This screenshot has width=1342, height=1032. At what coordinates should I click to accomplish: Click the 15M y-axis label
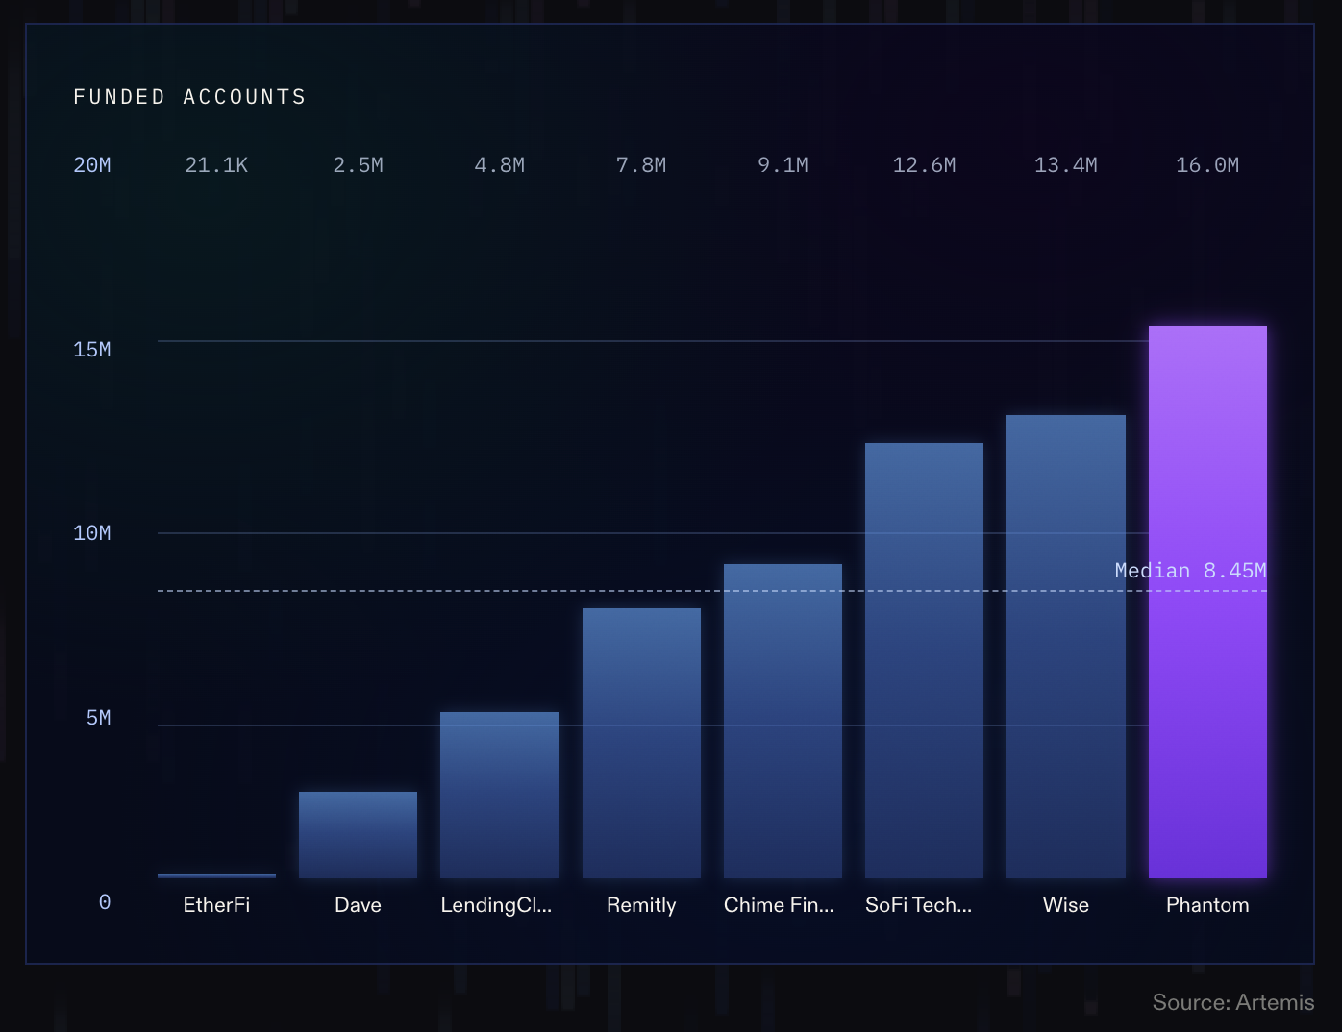[x=92, y=350]
